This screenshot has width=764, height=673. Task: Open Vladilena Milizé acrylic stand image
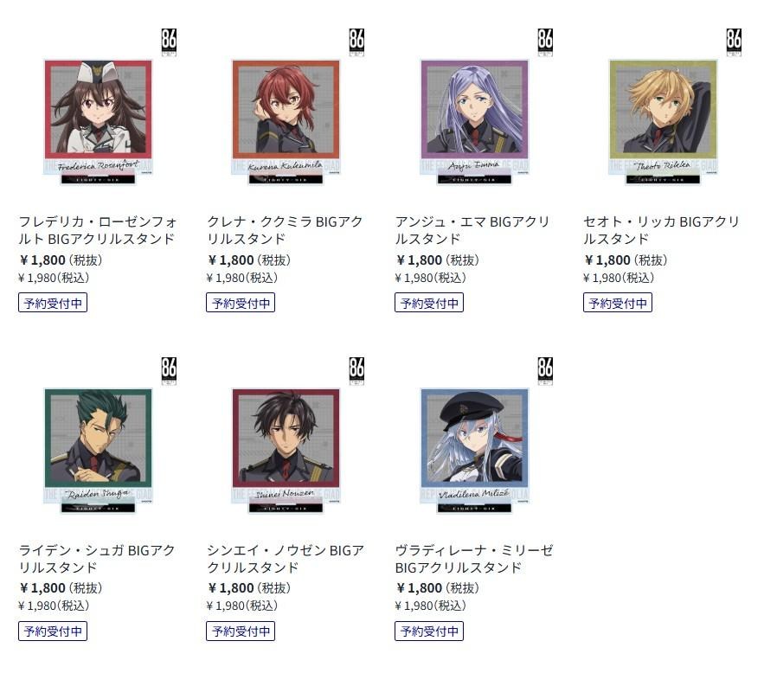pyautogui.click(x=474, y=451)
